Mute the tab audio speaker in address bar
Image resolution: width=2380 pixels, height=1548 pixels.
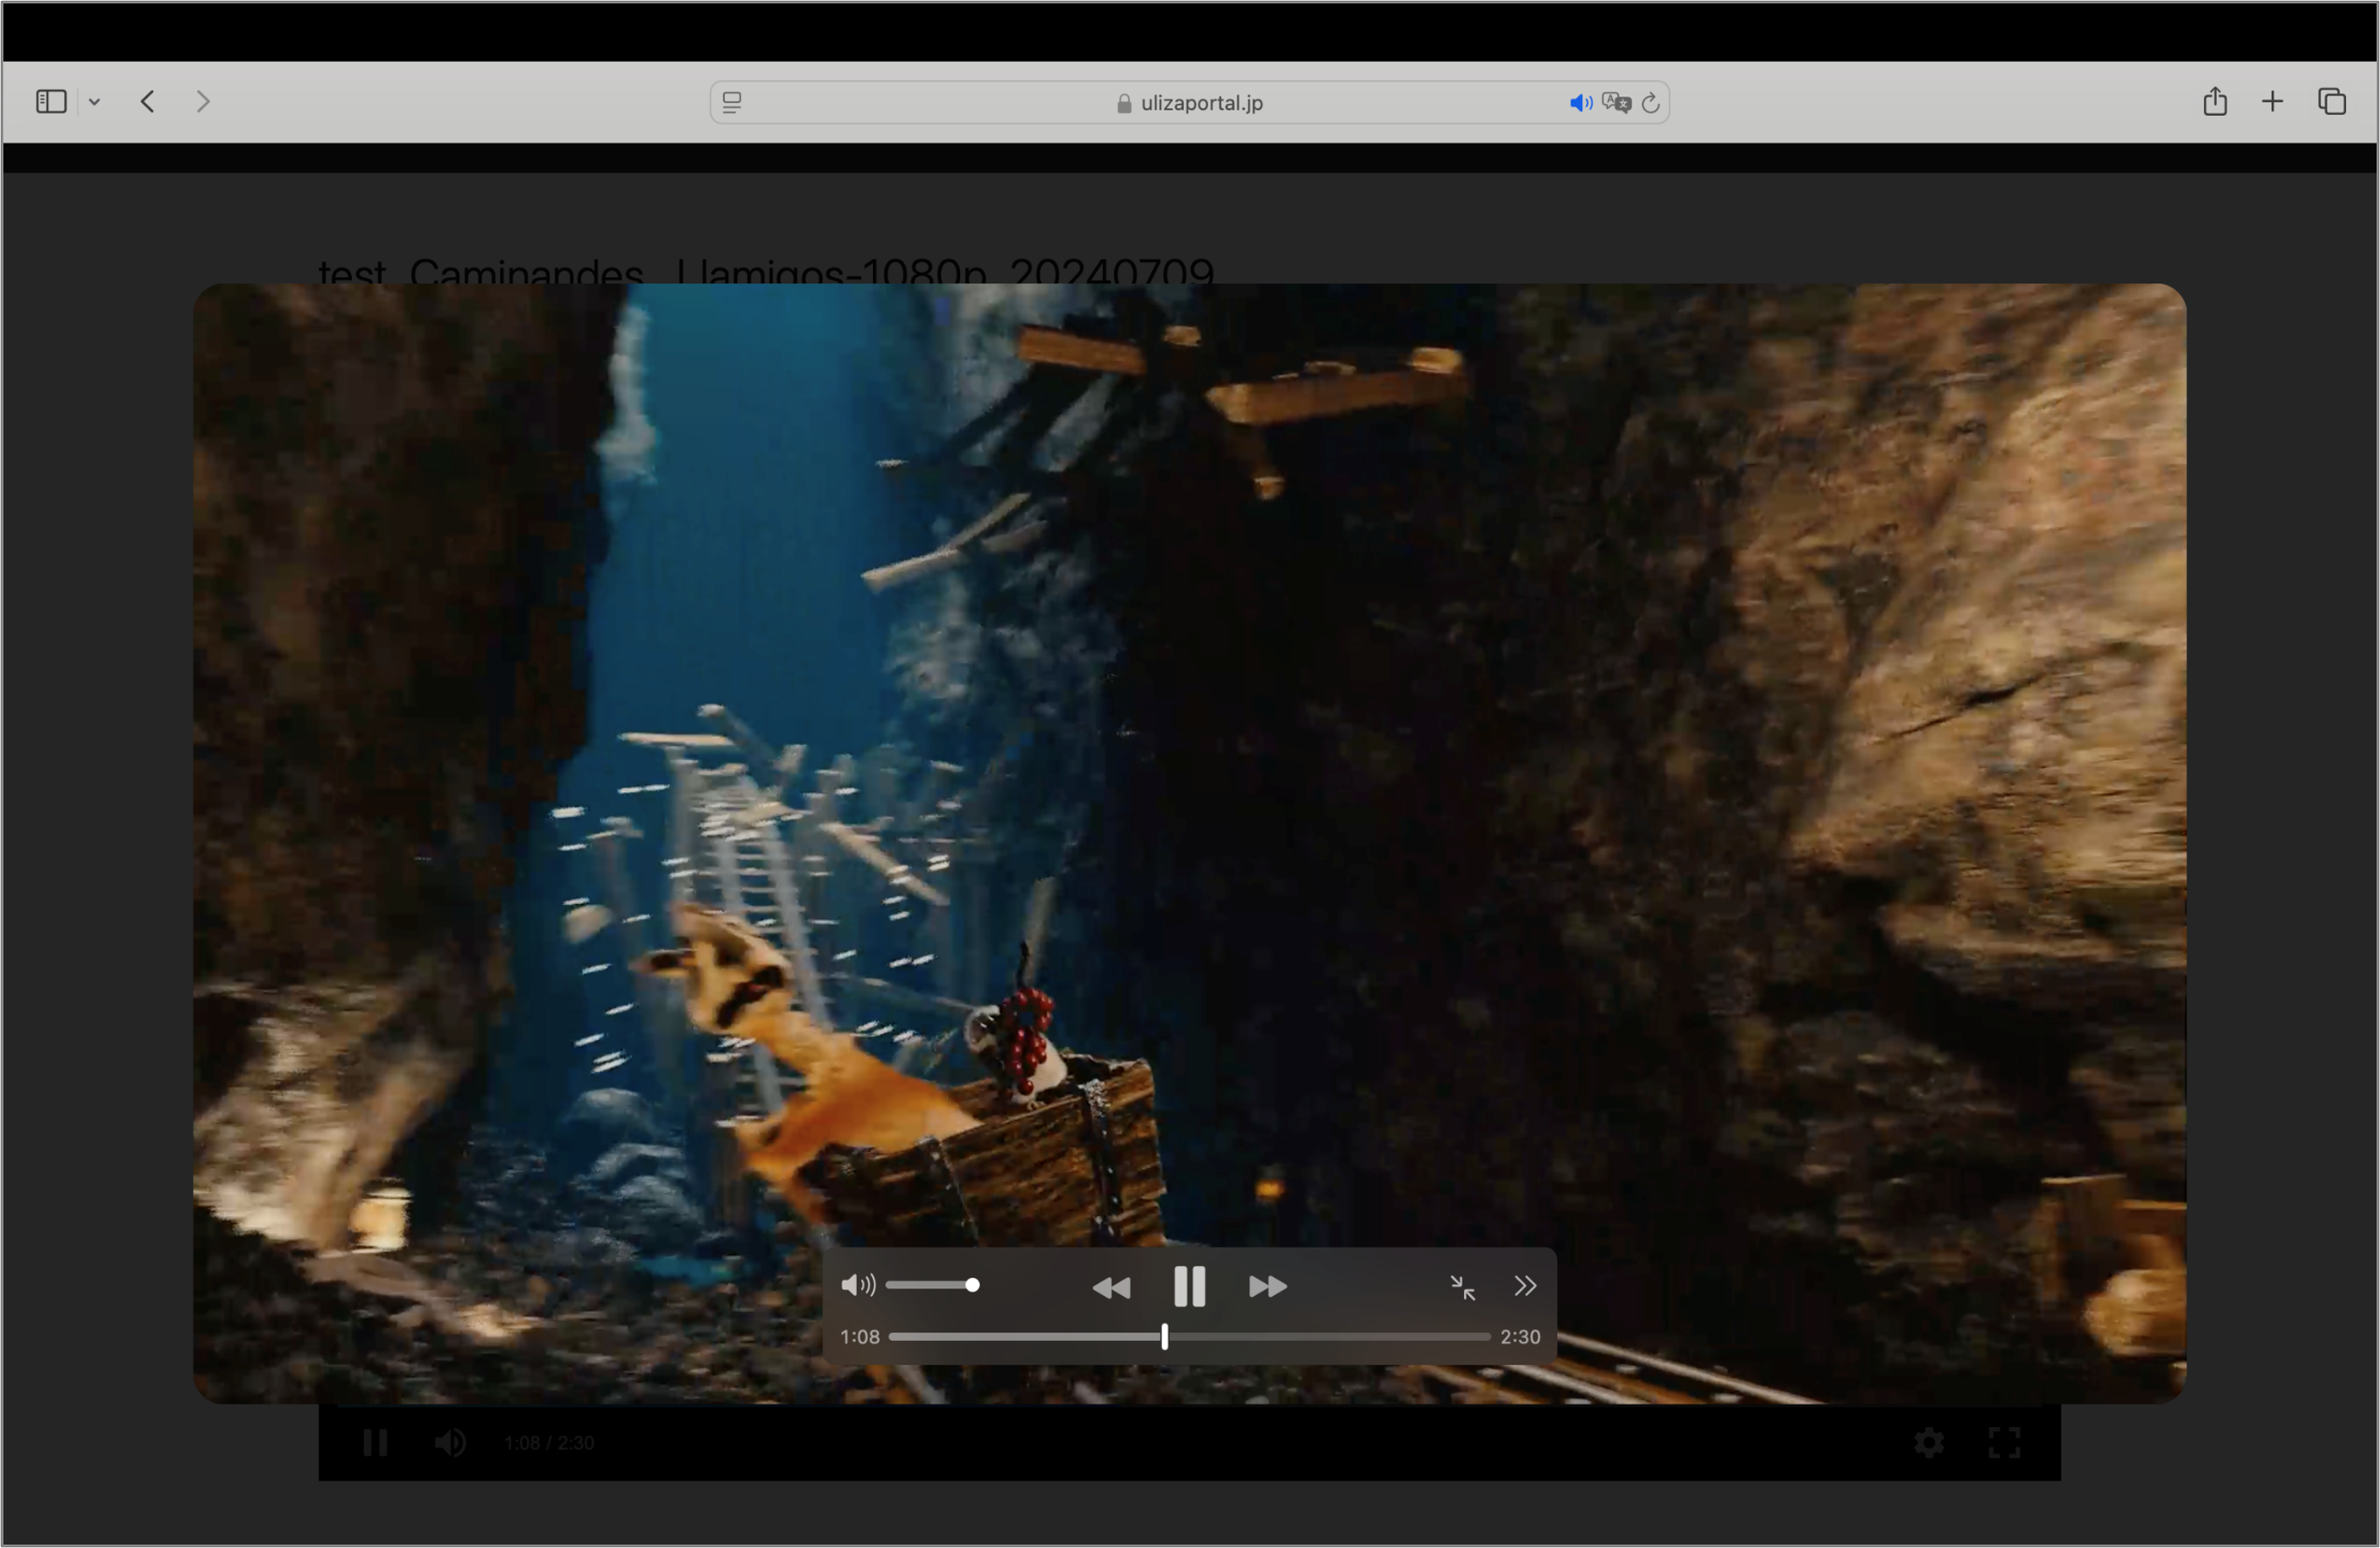pyautogui.click(x=1580, y=102)
